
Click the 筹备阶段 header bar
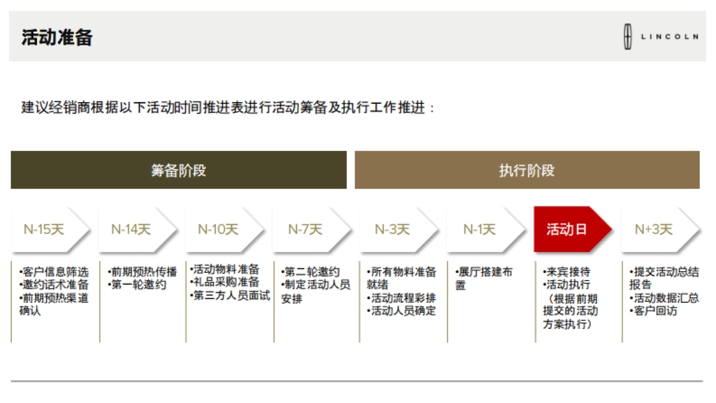(x=179, y=170)
